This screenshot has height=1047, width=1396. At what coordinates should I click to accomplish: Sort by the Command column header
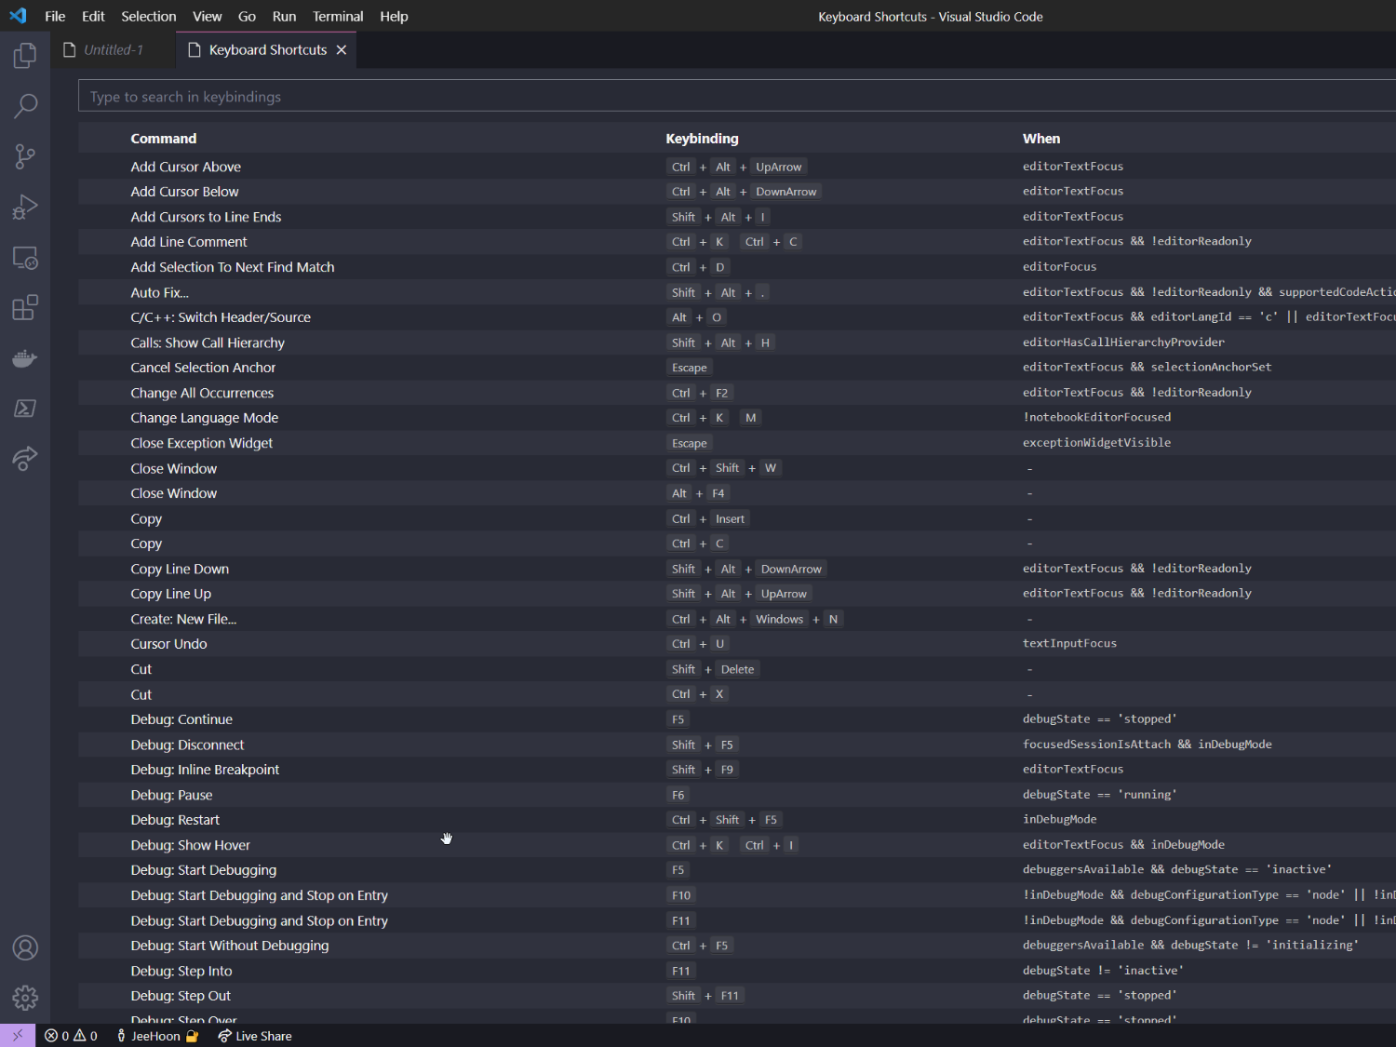tap(164, 139)
